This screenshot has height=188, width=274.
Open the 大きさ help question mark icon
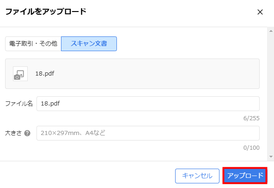pos(27,133)
